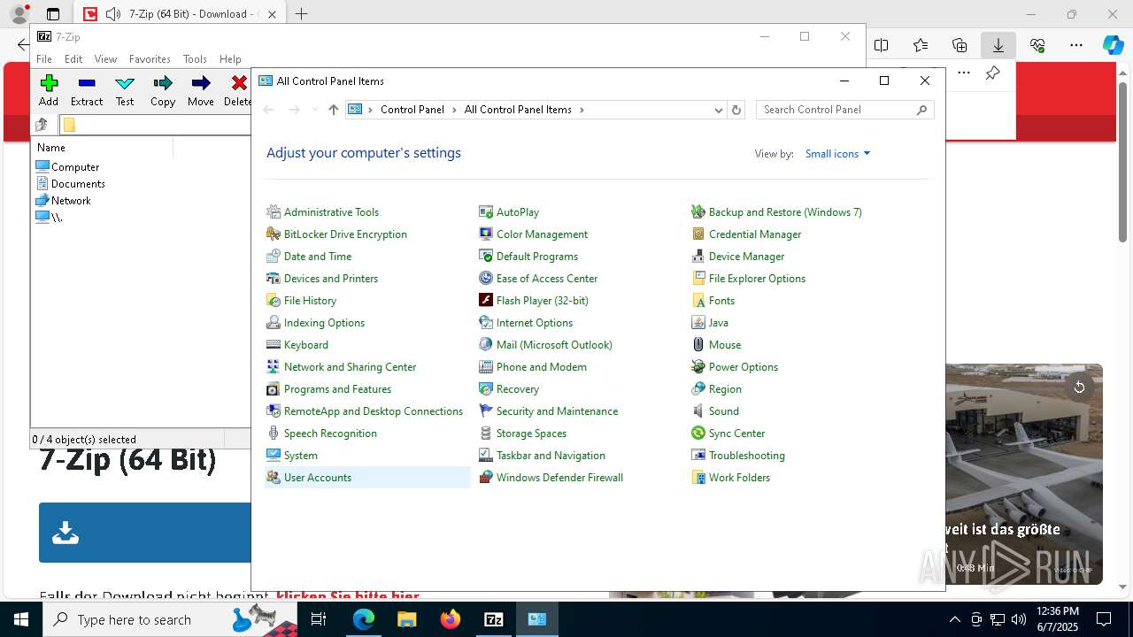Open a new Edge tab
This screenshot has height=637, width=1133.
301,14
